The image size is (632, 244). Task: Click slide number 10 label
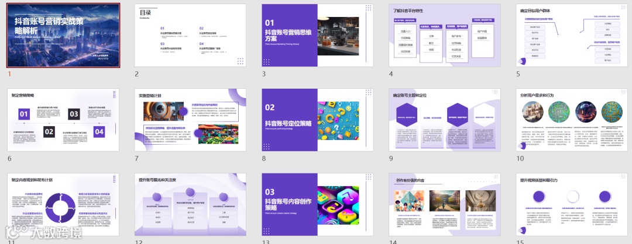520,158
